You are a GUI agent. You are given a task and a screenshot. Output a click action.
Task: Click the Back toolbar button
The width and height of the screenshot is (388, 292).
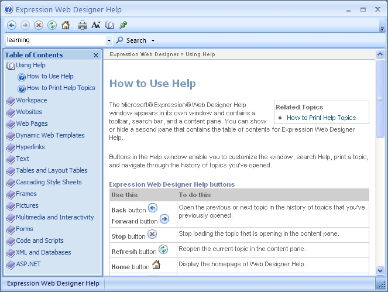pos(12,25)
